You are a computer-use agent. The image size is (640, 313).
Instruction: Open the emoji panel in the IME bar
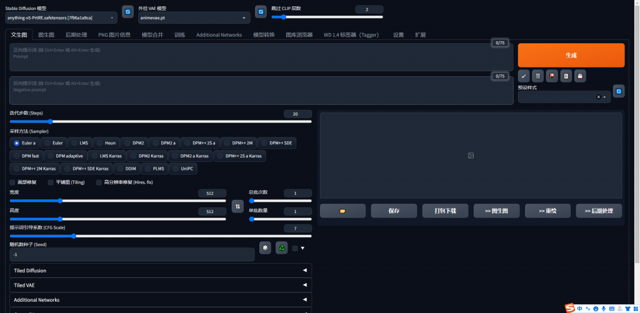596,309
